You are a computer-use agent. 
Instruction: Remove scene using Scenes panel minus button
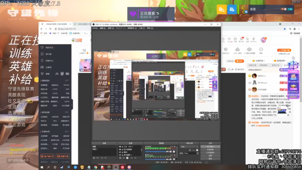coord(98,158)
